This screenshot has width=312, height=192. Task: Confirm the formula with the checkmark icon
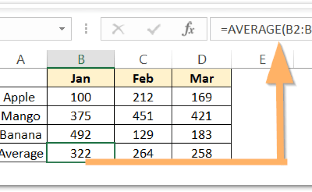tap(154, 29)
